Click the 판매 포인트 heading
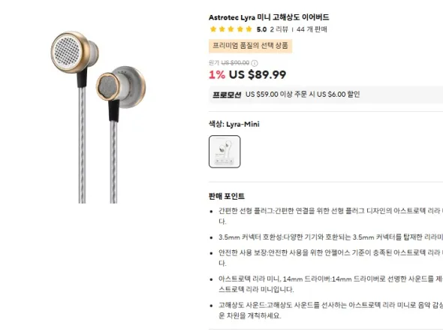This screenshot has width=443, height=332. click(x=227, y=196)
